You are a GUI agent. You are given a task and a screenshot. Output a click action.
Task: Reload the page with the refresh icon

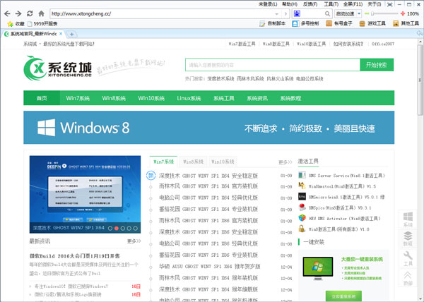click(30, 13)
